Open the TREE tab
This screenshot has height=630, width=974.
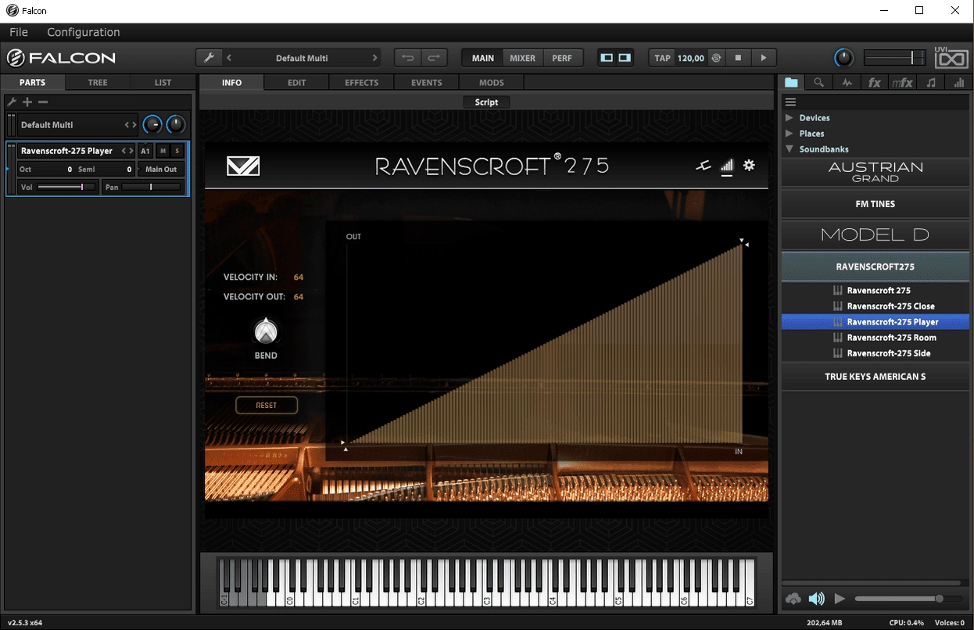[98, 82]
